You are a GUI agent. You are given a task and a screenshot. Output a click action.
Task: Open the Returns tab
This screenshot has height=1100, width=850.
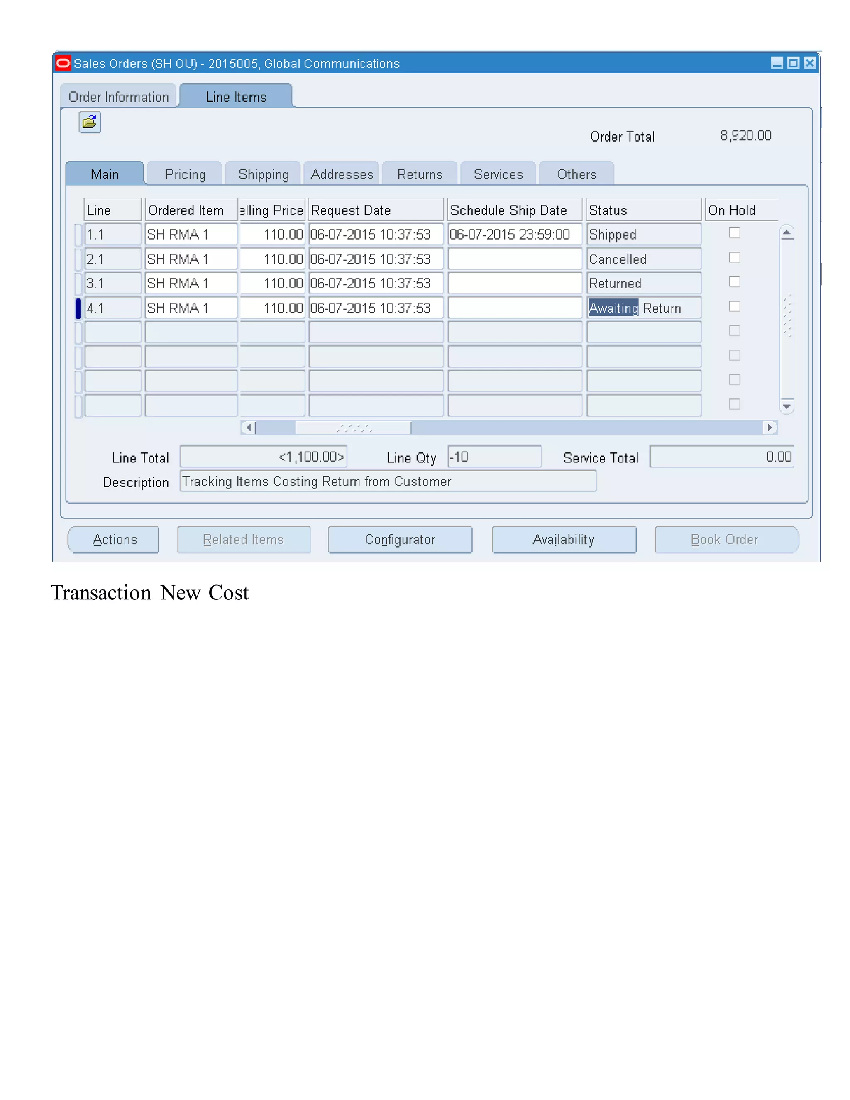pos(420,174)
